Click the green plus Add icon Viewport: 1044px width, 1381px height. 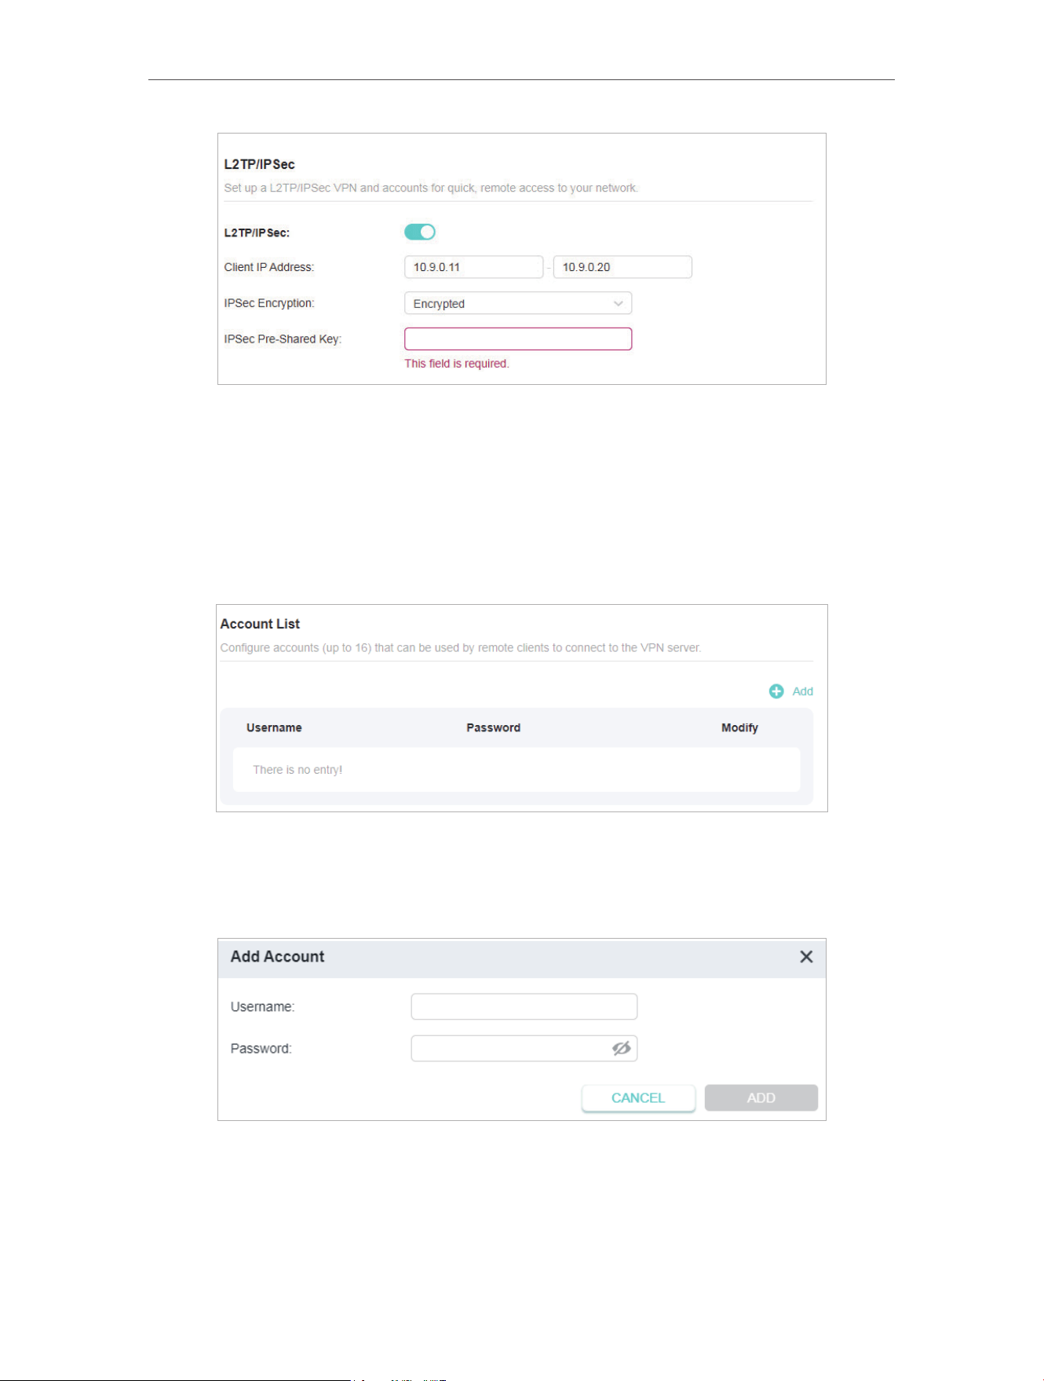pyautogui.click(x=776, y=691)
